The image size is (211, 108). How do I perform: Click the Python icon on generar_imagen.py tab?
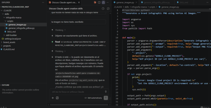pyautogui.click(x=115, y=2)
